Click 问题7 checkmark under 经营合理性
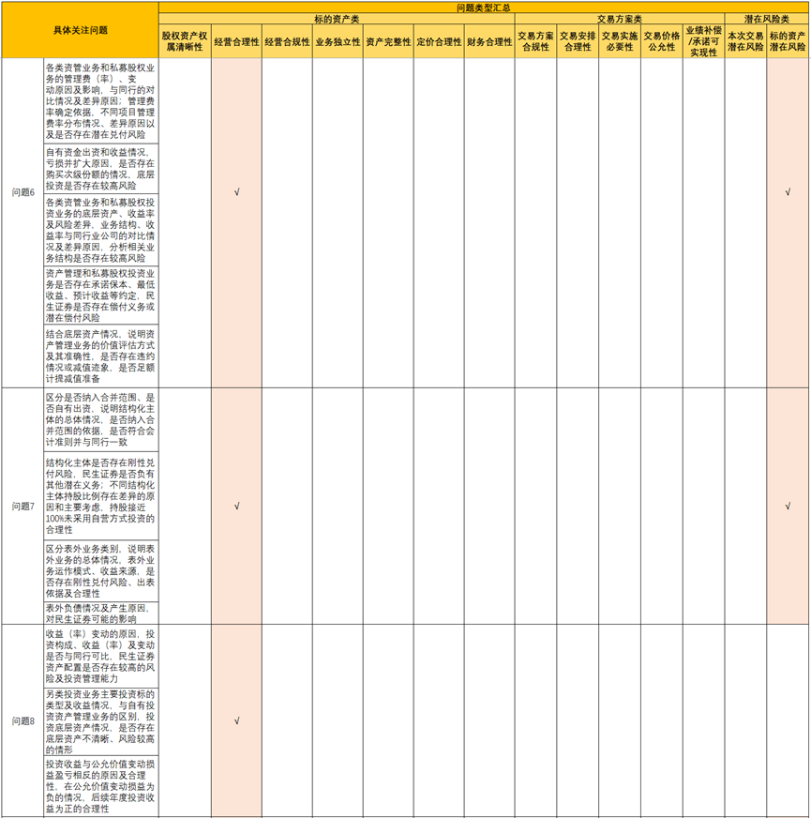Image resolution: width=811 pixels, height=818 pixels. (237, 506)
